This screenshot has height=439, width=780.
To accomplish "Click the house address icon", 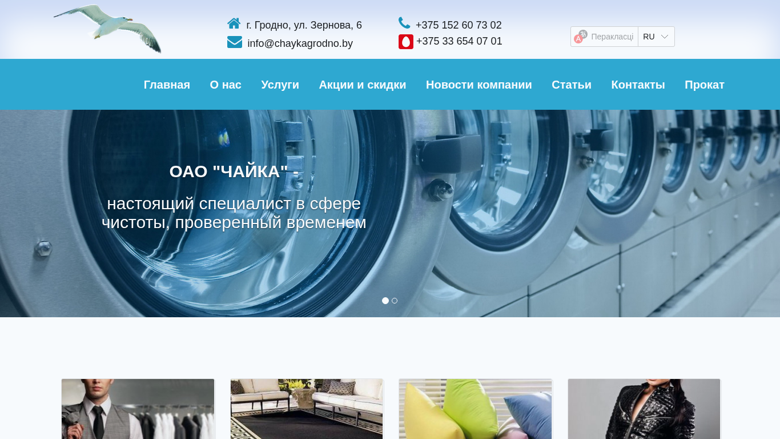I will pos(234,23).
